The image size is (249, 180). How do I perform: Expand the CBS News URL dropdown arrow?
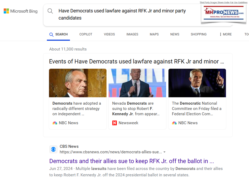pyautogui.click(x=164, y=152)
